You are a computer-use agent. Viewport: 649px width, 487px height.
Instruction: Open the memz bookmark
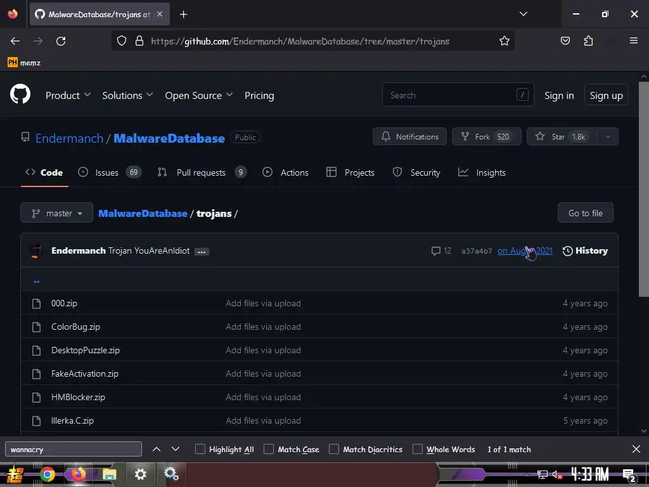point(24,63)
